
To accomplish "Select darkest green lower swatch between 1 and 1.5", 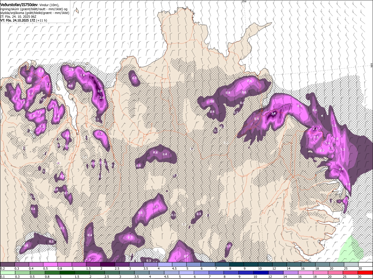I will 67,273.
